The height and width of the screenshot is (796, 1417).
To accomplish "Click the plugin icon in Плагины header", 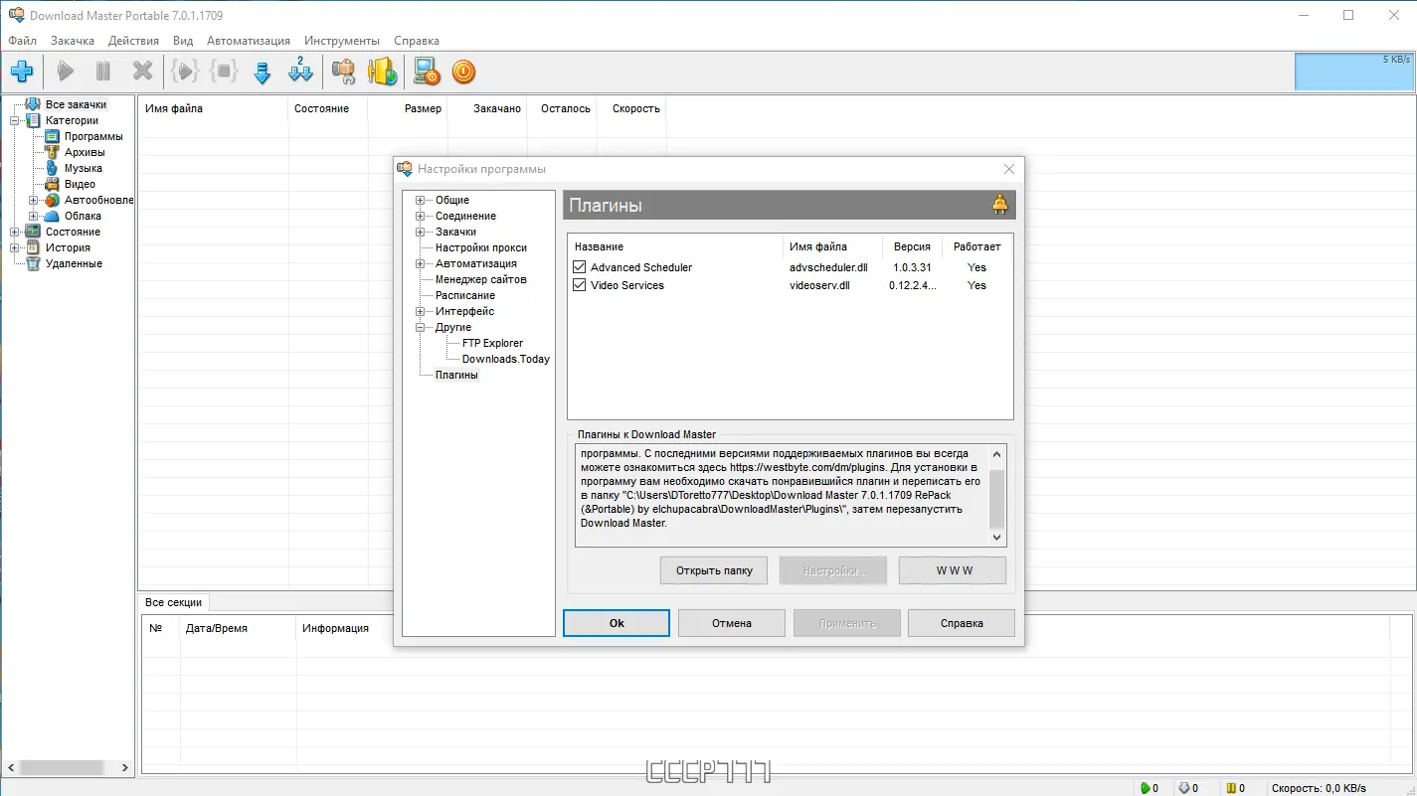I will pos(999,205).
